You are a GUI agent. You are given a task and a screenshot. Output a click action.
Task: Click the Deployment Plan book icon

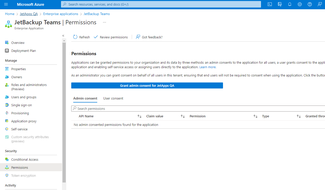pyautogui.click(x=7, y=51)
